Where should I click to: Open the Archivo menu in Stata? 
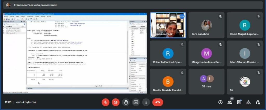[6, 17]
